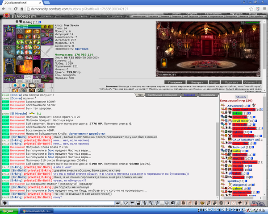The width and height of the screenshot is (268, 214).
Task: Click the helmet equipment slot
Action: click(9, 31)
